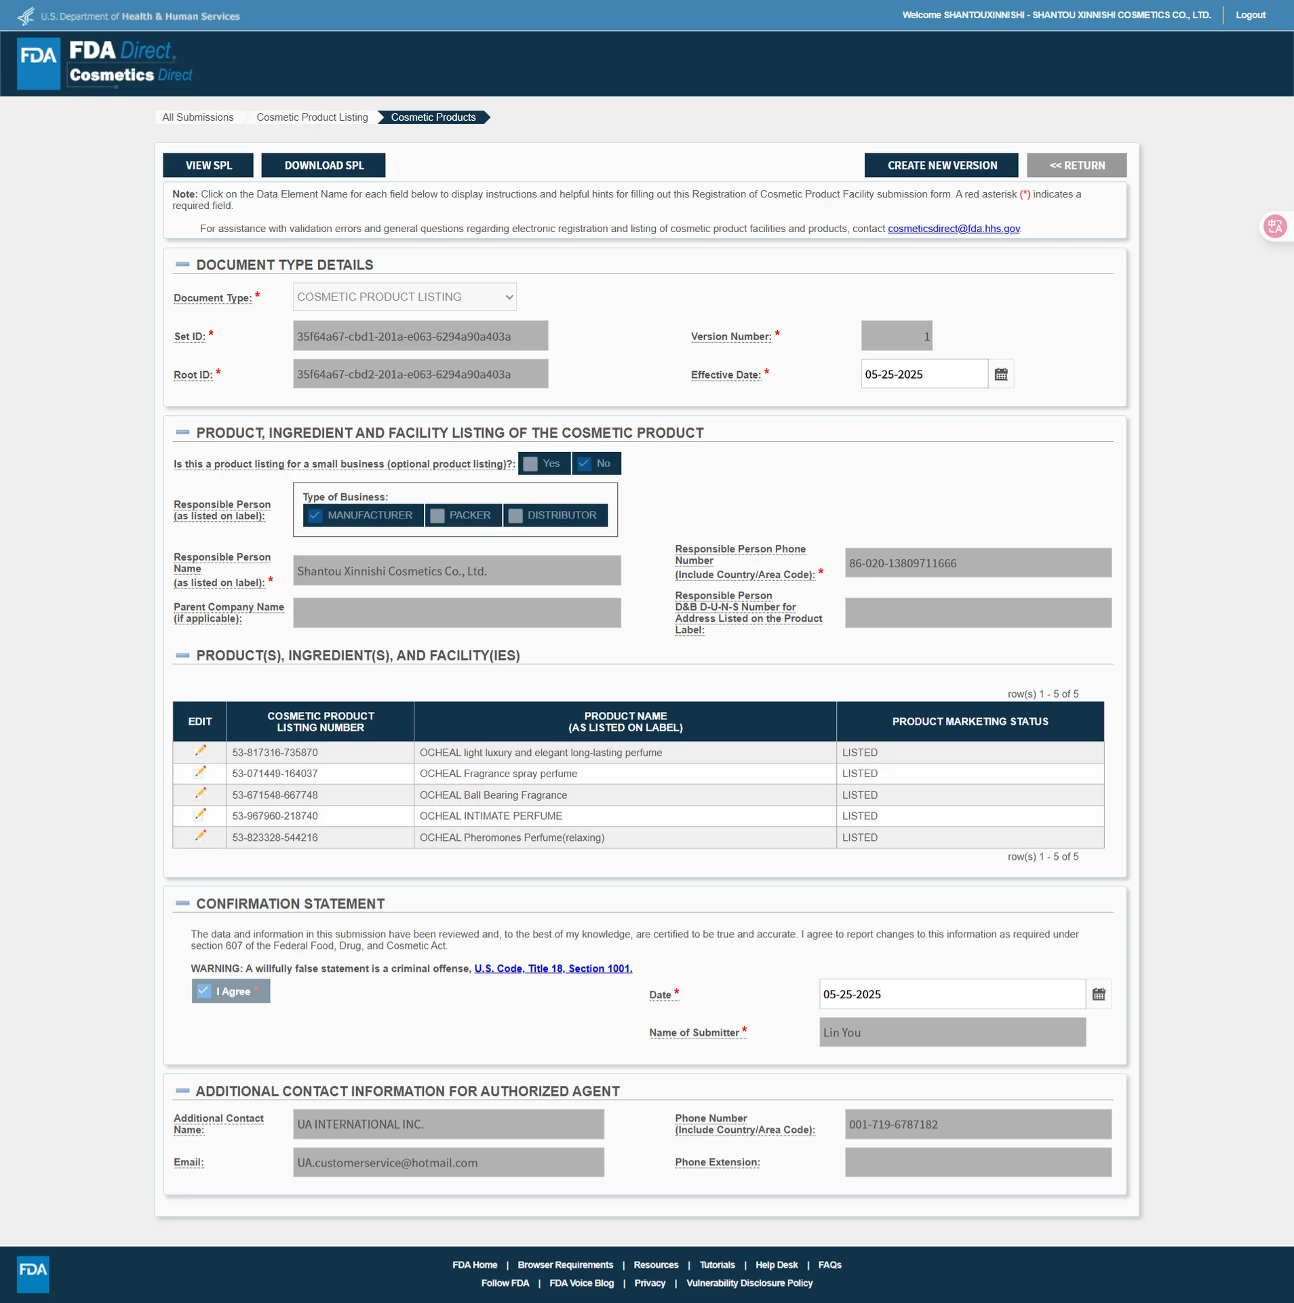1294x1303 pixels.
Task: Click the << RETURN button
Action: coord(1077,166)
